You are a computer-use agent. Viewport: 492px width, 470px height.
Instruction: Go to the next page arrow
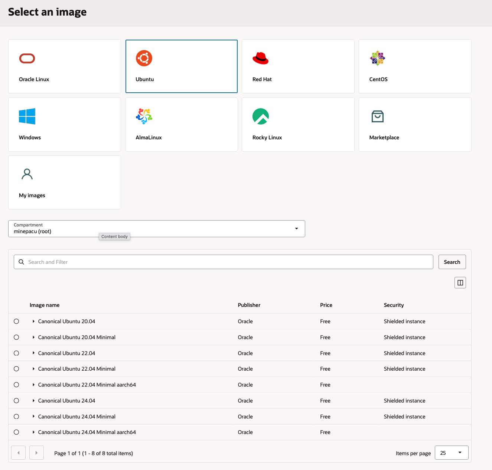point(36,453)
